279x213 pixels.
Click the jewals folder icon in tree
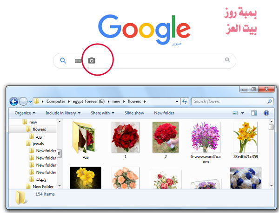coord(28,143)
